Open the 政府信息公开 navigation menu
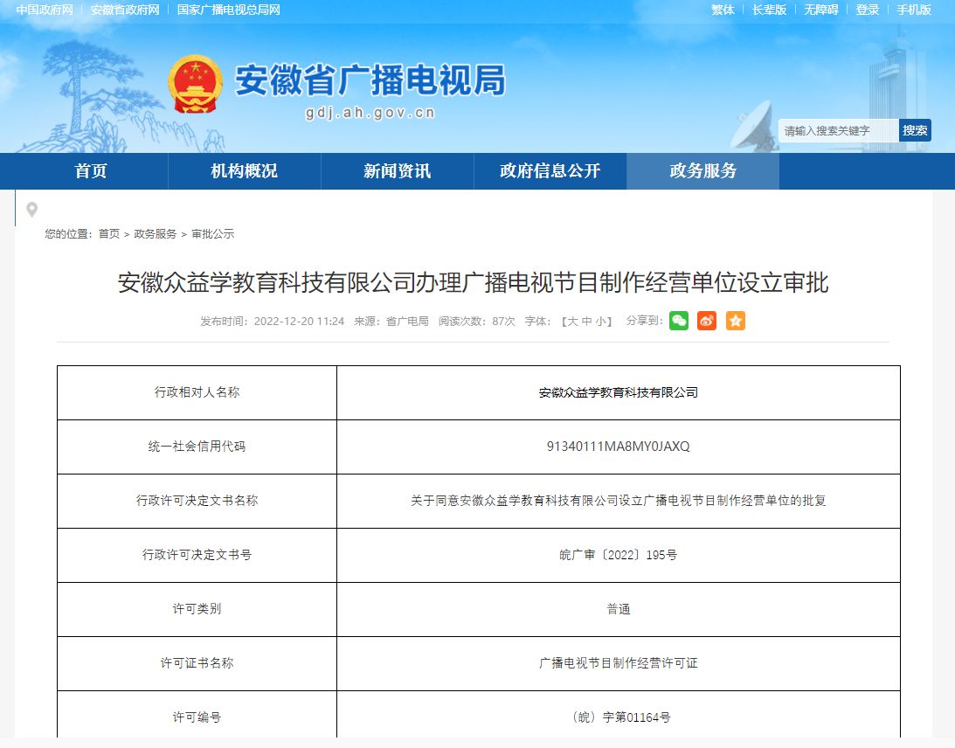The image size is (955, 748). (x=550, y=171)
